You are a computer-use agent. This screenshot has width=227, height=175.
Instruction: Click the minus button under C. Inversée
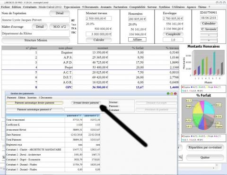pos(209,35)
